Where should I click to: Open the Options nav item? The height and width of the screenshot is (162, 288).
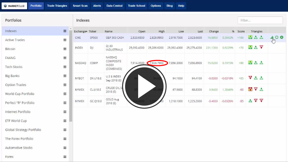156,6
